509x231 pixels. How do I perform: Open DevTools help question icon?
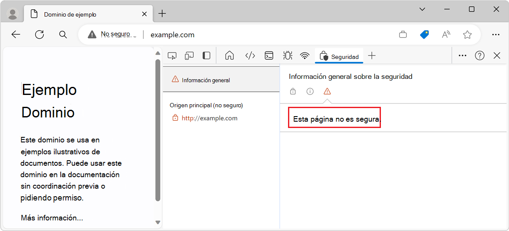pos(480,56)
